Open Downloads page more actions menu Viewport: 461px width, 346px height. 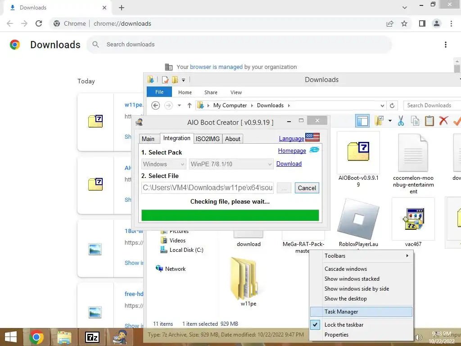click(x=446, y=45)
